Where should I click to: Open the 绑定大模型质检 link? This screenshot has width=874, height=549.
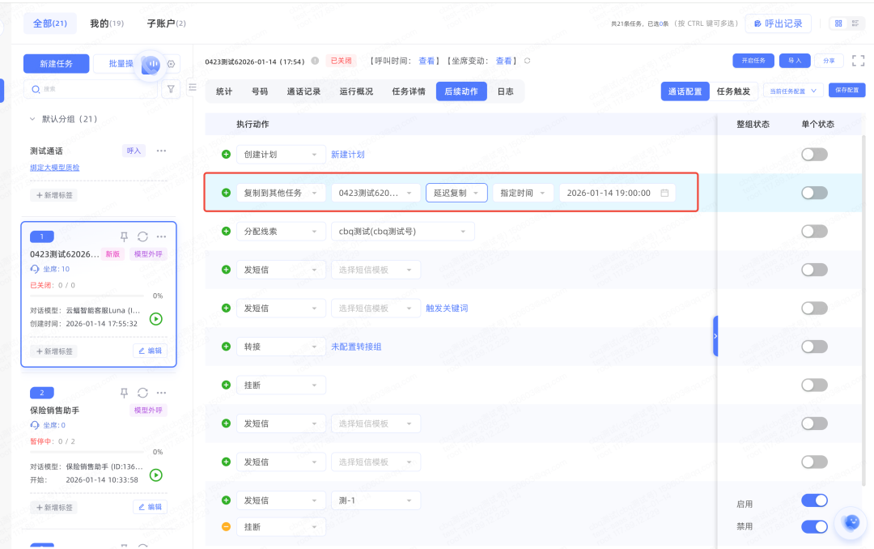[x=54, y=168]
